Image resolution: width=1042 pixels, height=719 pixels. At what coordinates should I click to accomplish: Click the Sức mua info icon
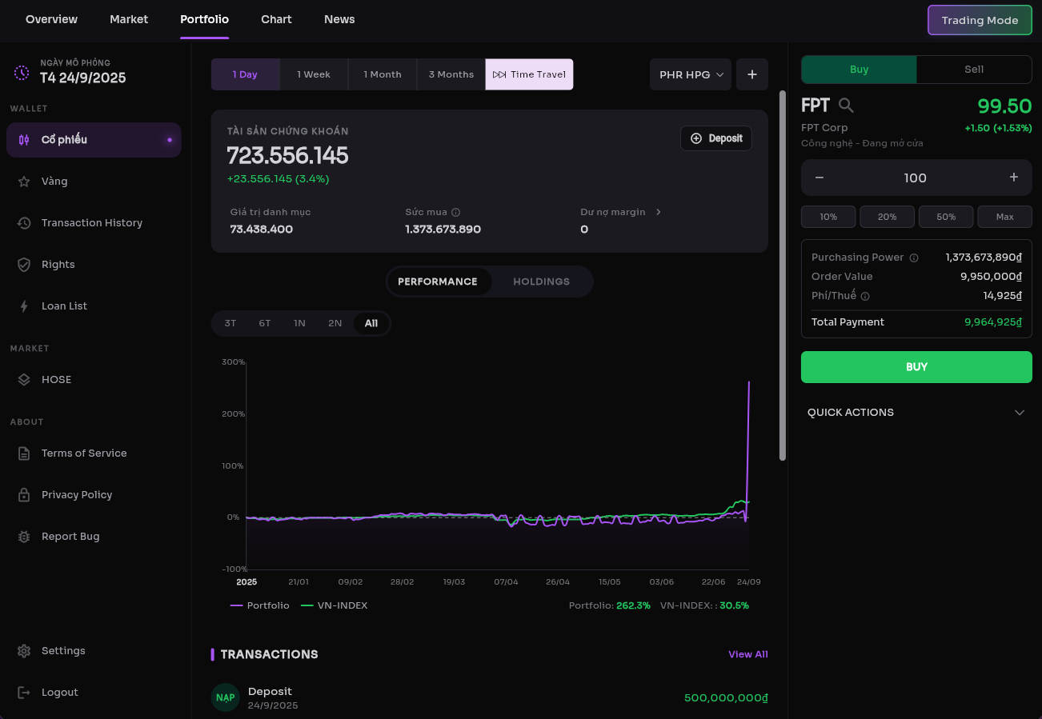point(456,213)
